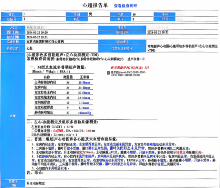Click the 病床 label cell
220x188 pixels.
tap(121, 19)
